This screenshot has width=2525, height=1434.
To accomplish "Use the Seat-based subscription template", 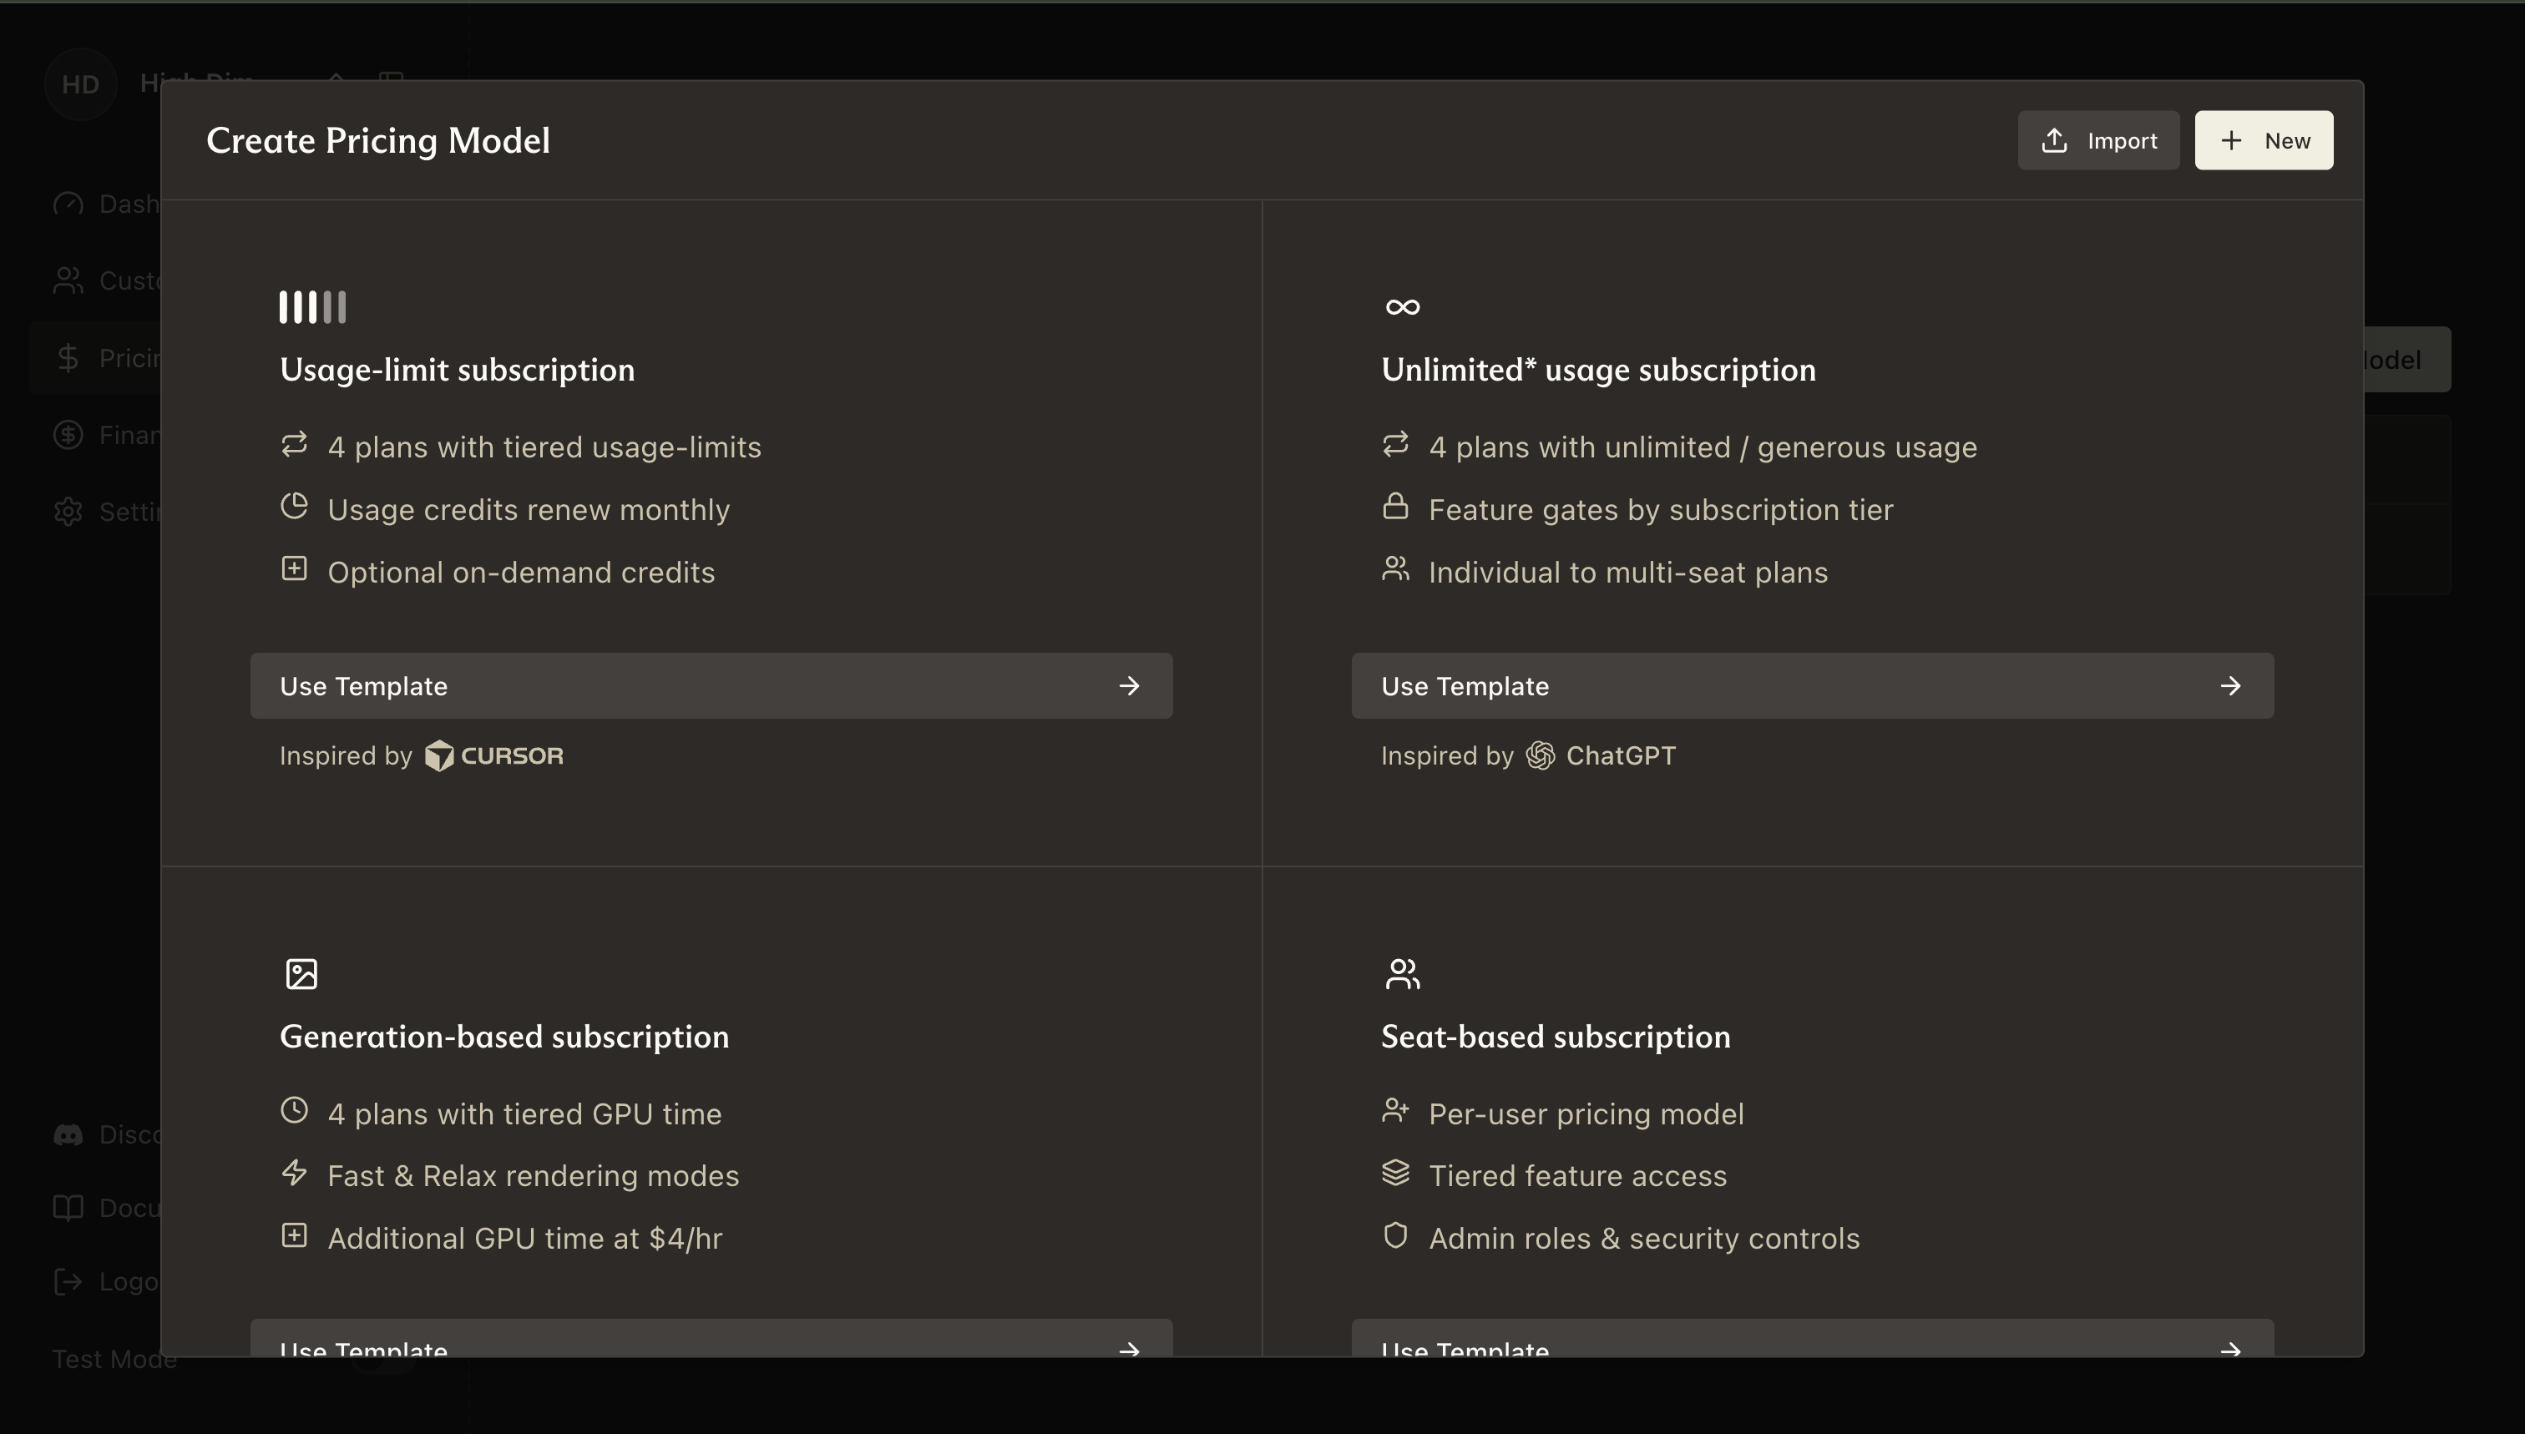I will 1812,1341.
